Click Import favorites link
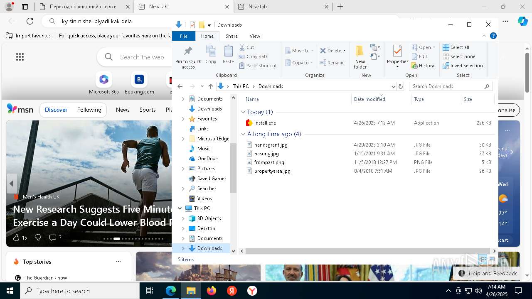 pos(28,36)
